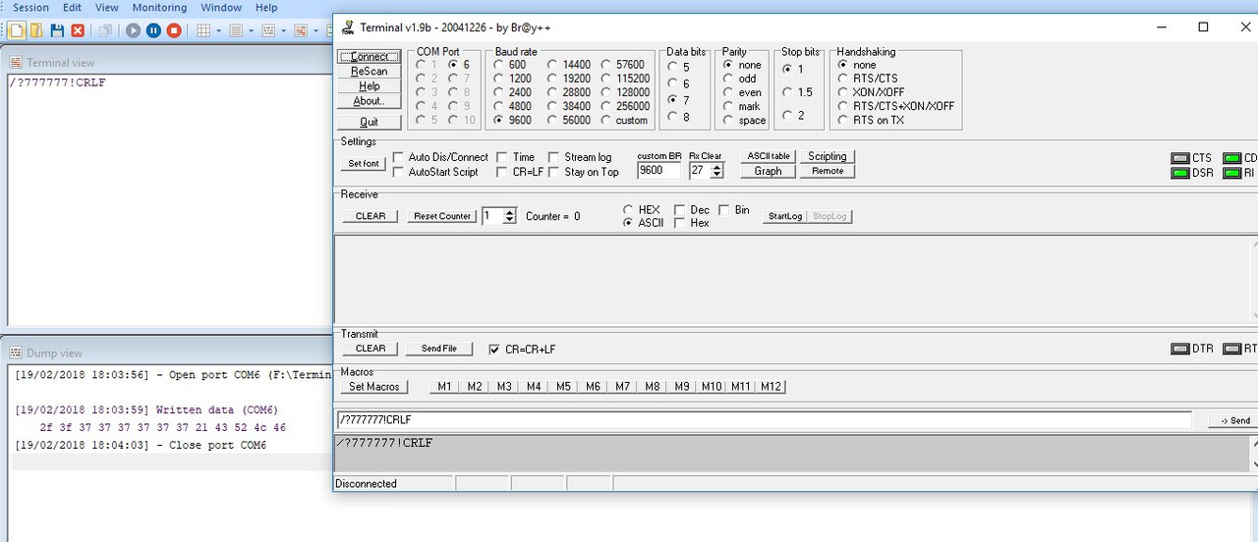
Task: Click the transmit text input field
Action: pyautogui.click(x=764, y=420)
